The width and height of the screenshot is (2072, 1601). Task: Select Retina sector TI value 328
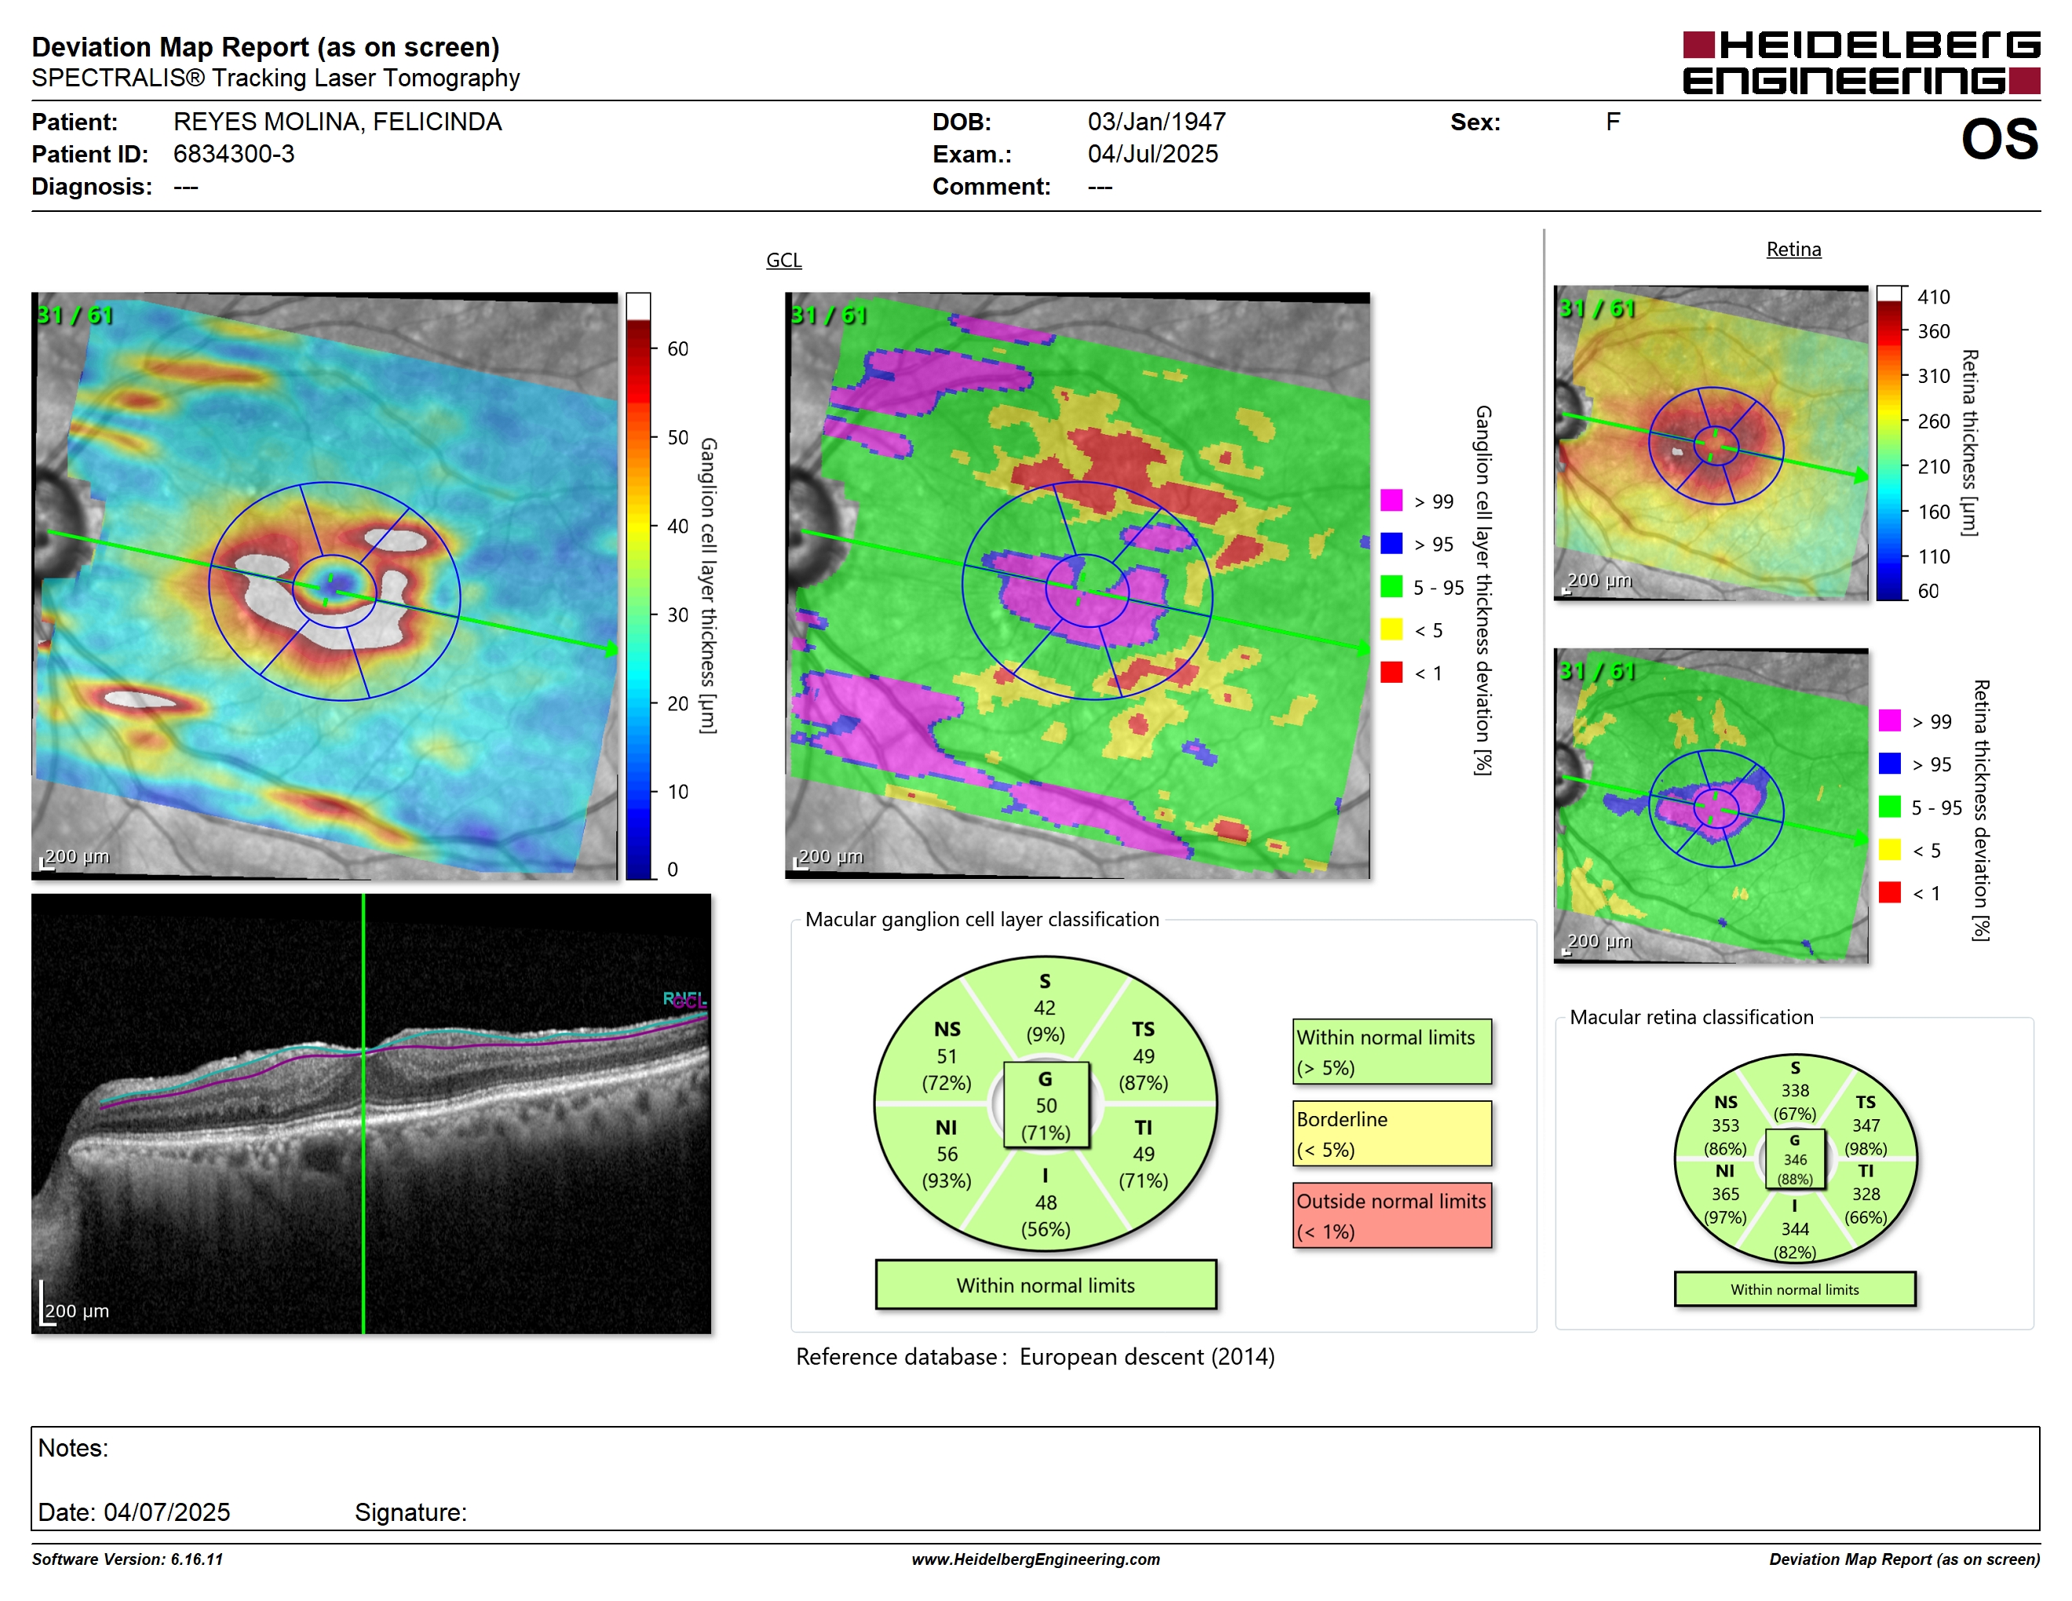click(1865, 1194)
